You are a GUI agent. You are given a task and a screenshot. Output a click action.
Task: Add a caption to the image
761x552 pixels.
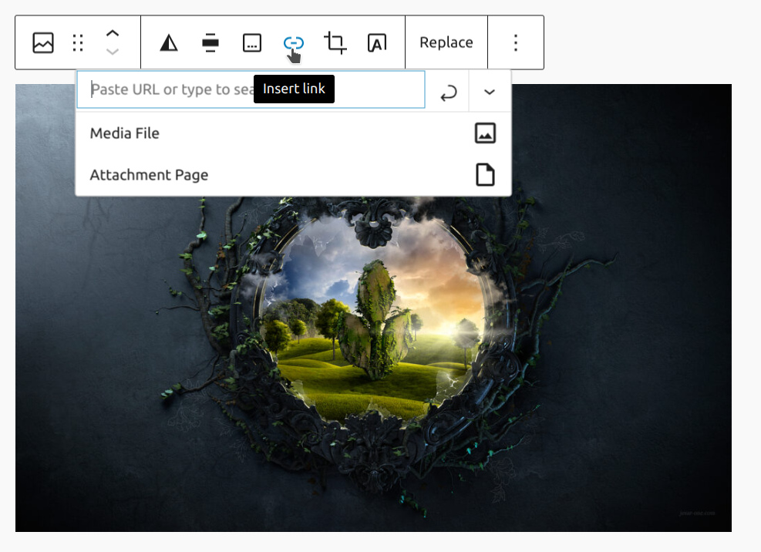tap(251, 42)
